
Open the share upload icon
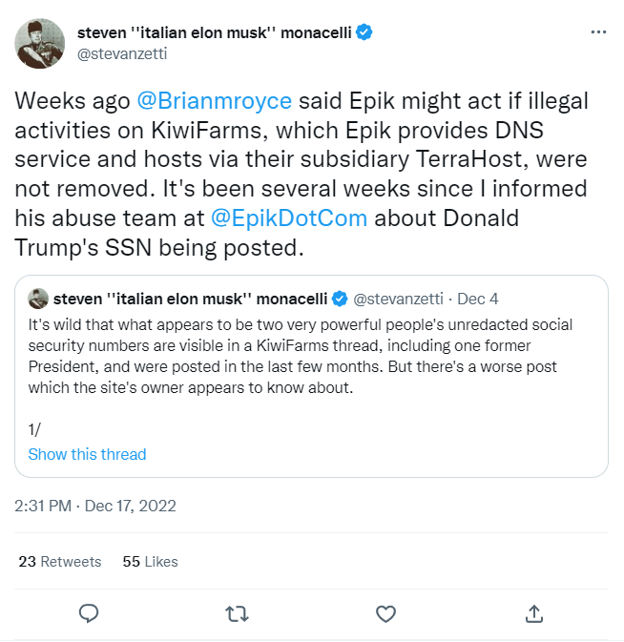(534, 613)
